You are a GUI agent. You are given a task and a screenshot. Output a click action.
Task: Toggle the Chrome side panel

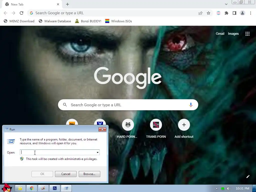[x=234, y=13]
